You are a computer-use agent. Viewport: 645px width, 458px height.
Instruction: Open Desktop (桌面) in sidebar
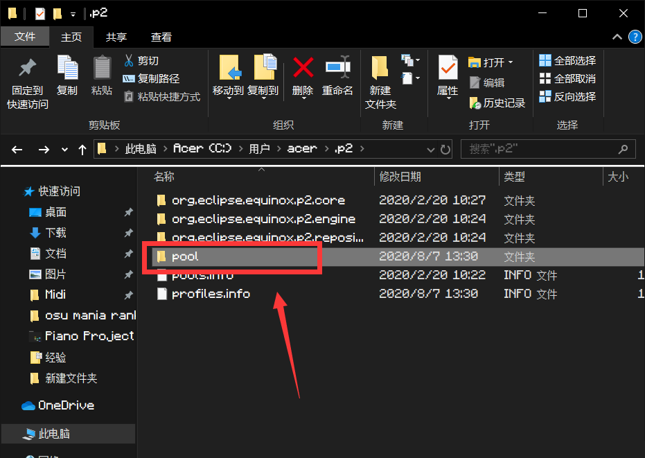click(x=55, y=212)
